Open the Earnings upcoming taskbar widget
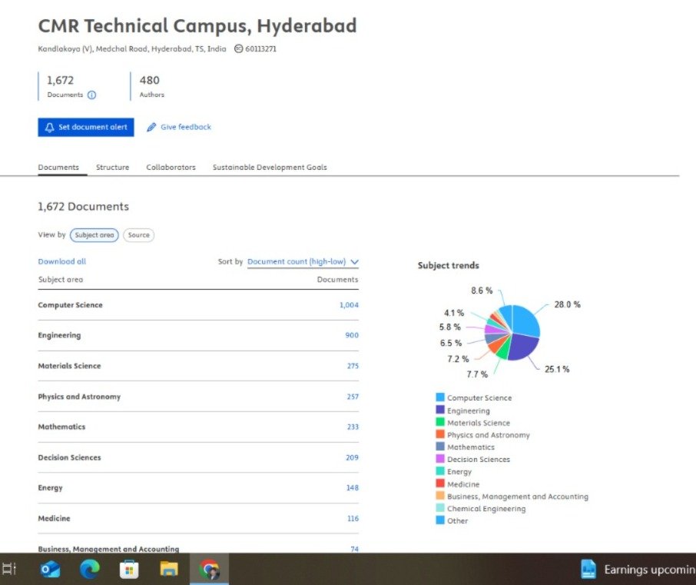 [638, 570]
